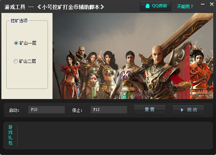The width and height of the screenshot is (216, 155).
Task: Click the QQ penguin icon
Action: click(x=147, y=6)
